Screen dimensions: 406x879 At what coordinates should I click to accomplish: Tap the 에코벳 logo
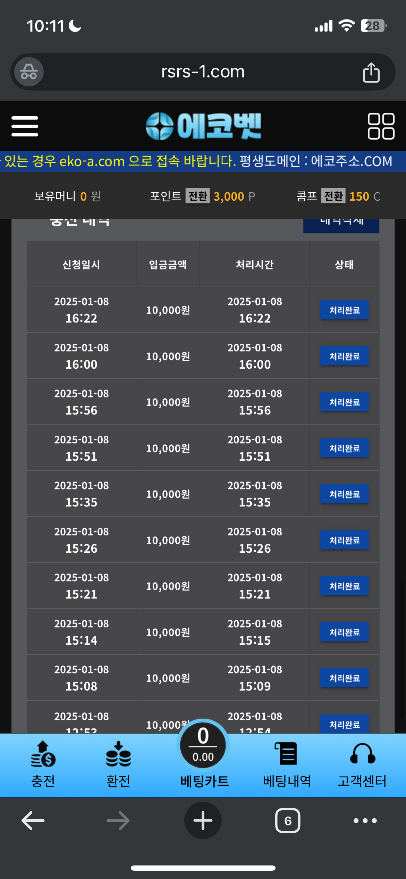203,126
